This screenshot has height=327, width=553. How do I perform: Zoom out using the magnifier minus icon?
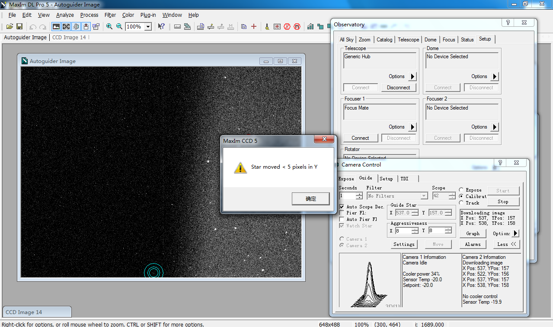(119, 27)
